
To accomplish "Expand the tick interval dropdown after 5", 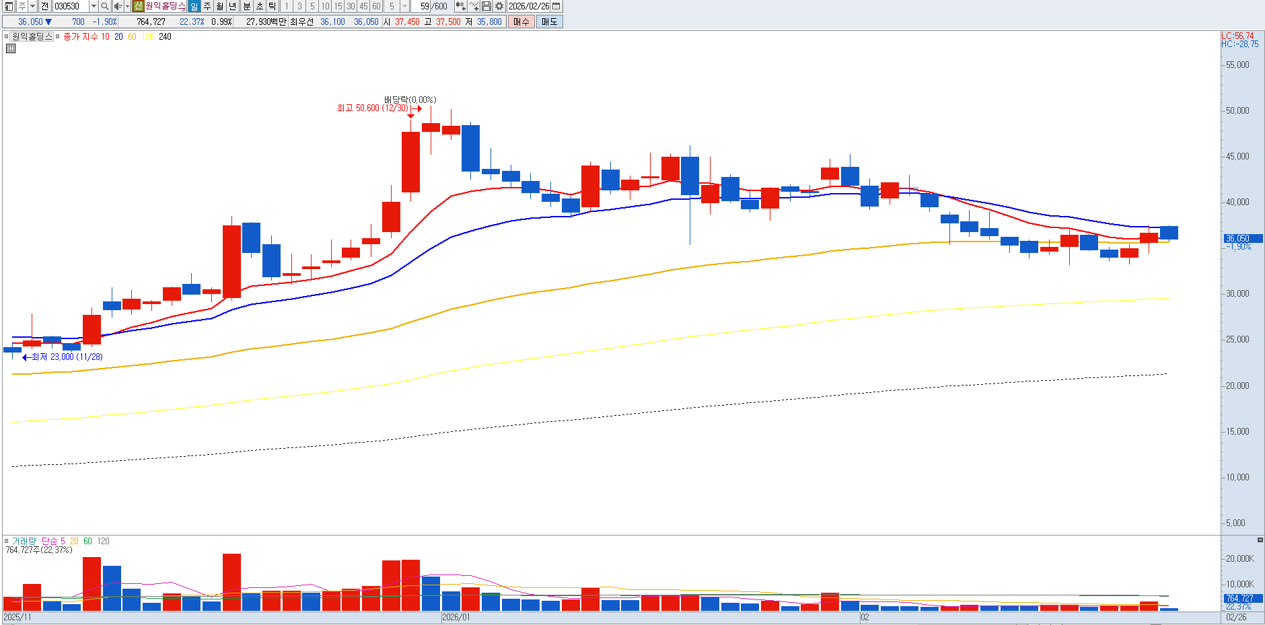I will coord(404,6).
